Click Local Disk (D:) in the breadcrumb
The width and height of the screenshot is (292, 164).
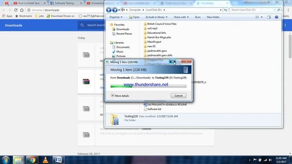[x=154, y=10]
